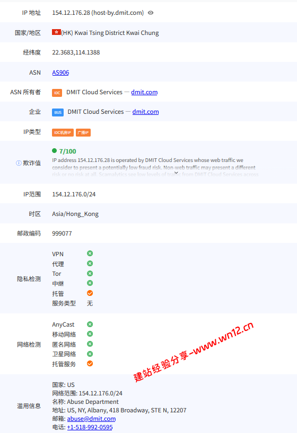This screenshot has height=433, width=297.
Task: Click the 网络检测 row label
Action: (29, 345)
